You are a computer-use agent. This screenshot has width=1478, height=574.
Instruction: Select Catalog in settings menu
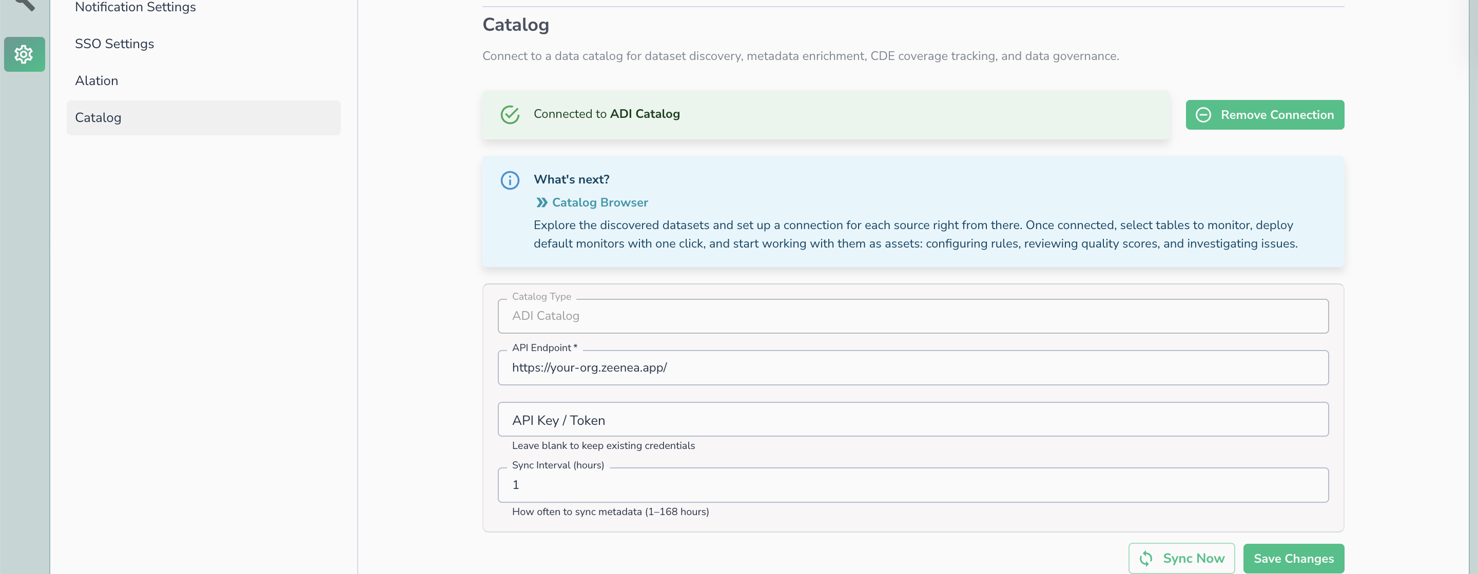click(x=203, y=117)
